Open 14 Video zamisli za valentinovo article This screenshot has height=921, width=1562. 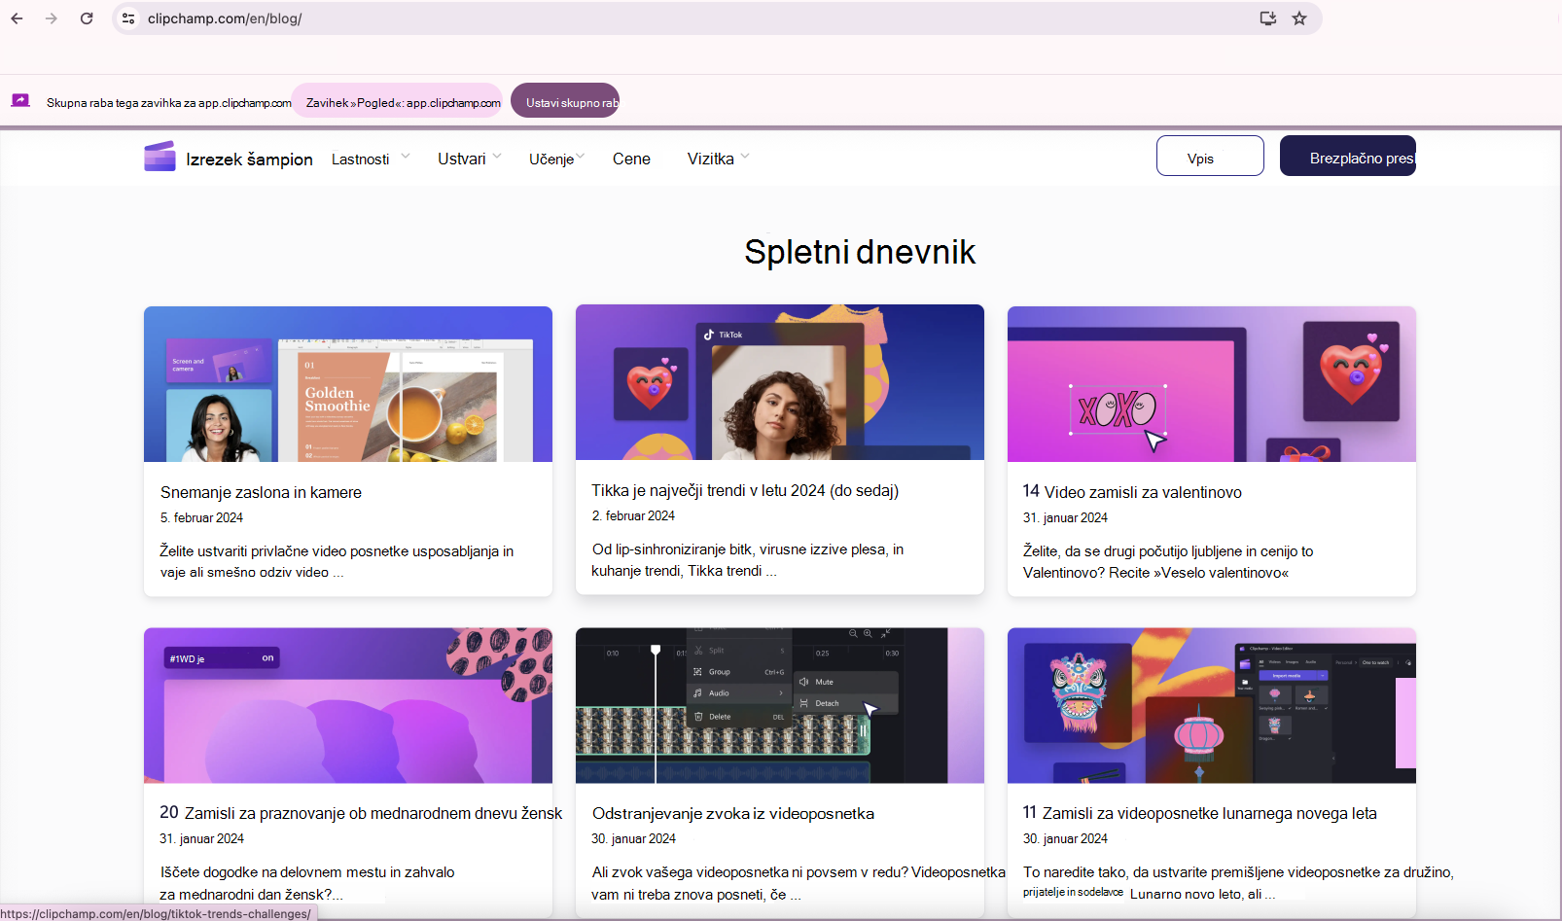point(1132,492)
